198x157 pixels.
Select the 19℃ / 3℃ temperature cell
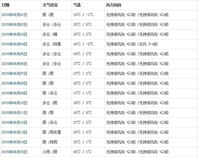coord(82,103)
